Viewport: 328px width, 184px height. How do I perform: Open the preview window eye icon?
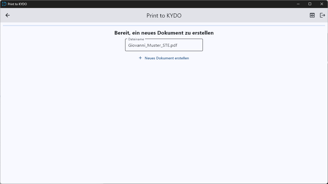(312, 15)
